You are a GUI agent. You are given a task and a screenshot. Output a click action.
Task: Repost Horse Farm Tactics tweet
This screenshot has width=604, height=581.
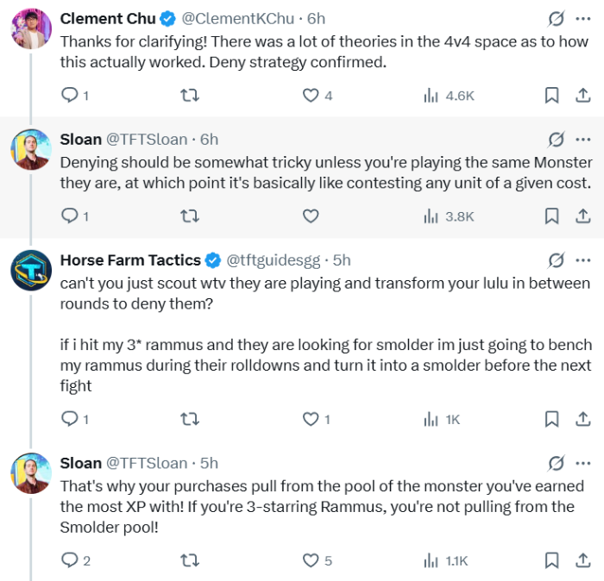[190, 420]
